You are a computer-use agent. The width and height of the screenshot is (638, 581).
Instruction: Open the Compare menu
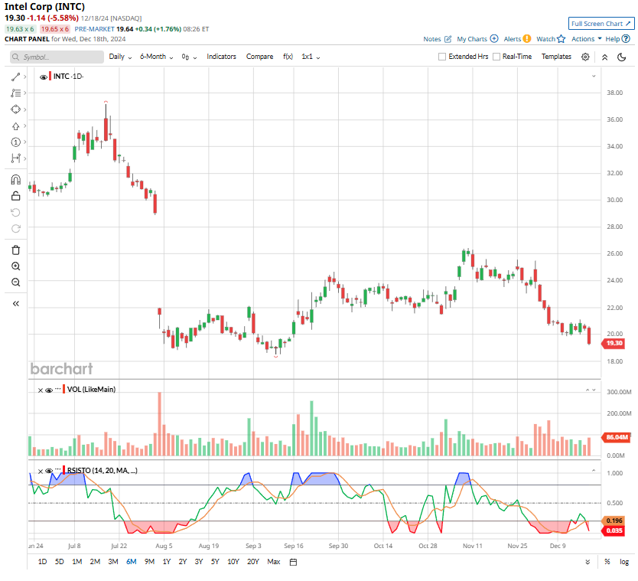259,57
